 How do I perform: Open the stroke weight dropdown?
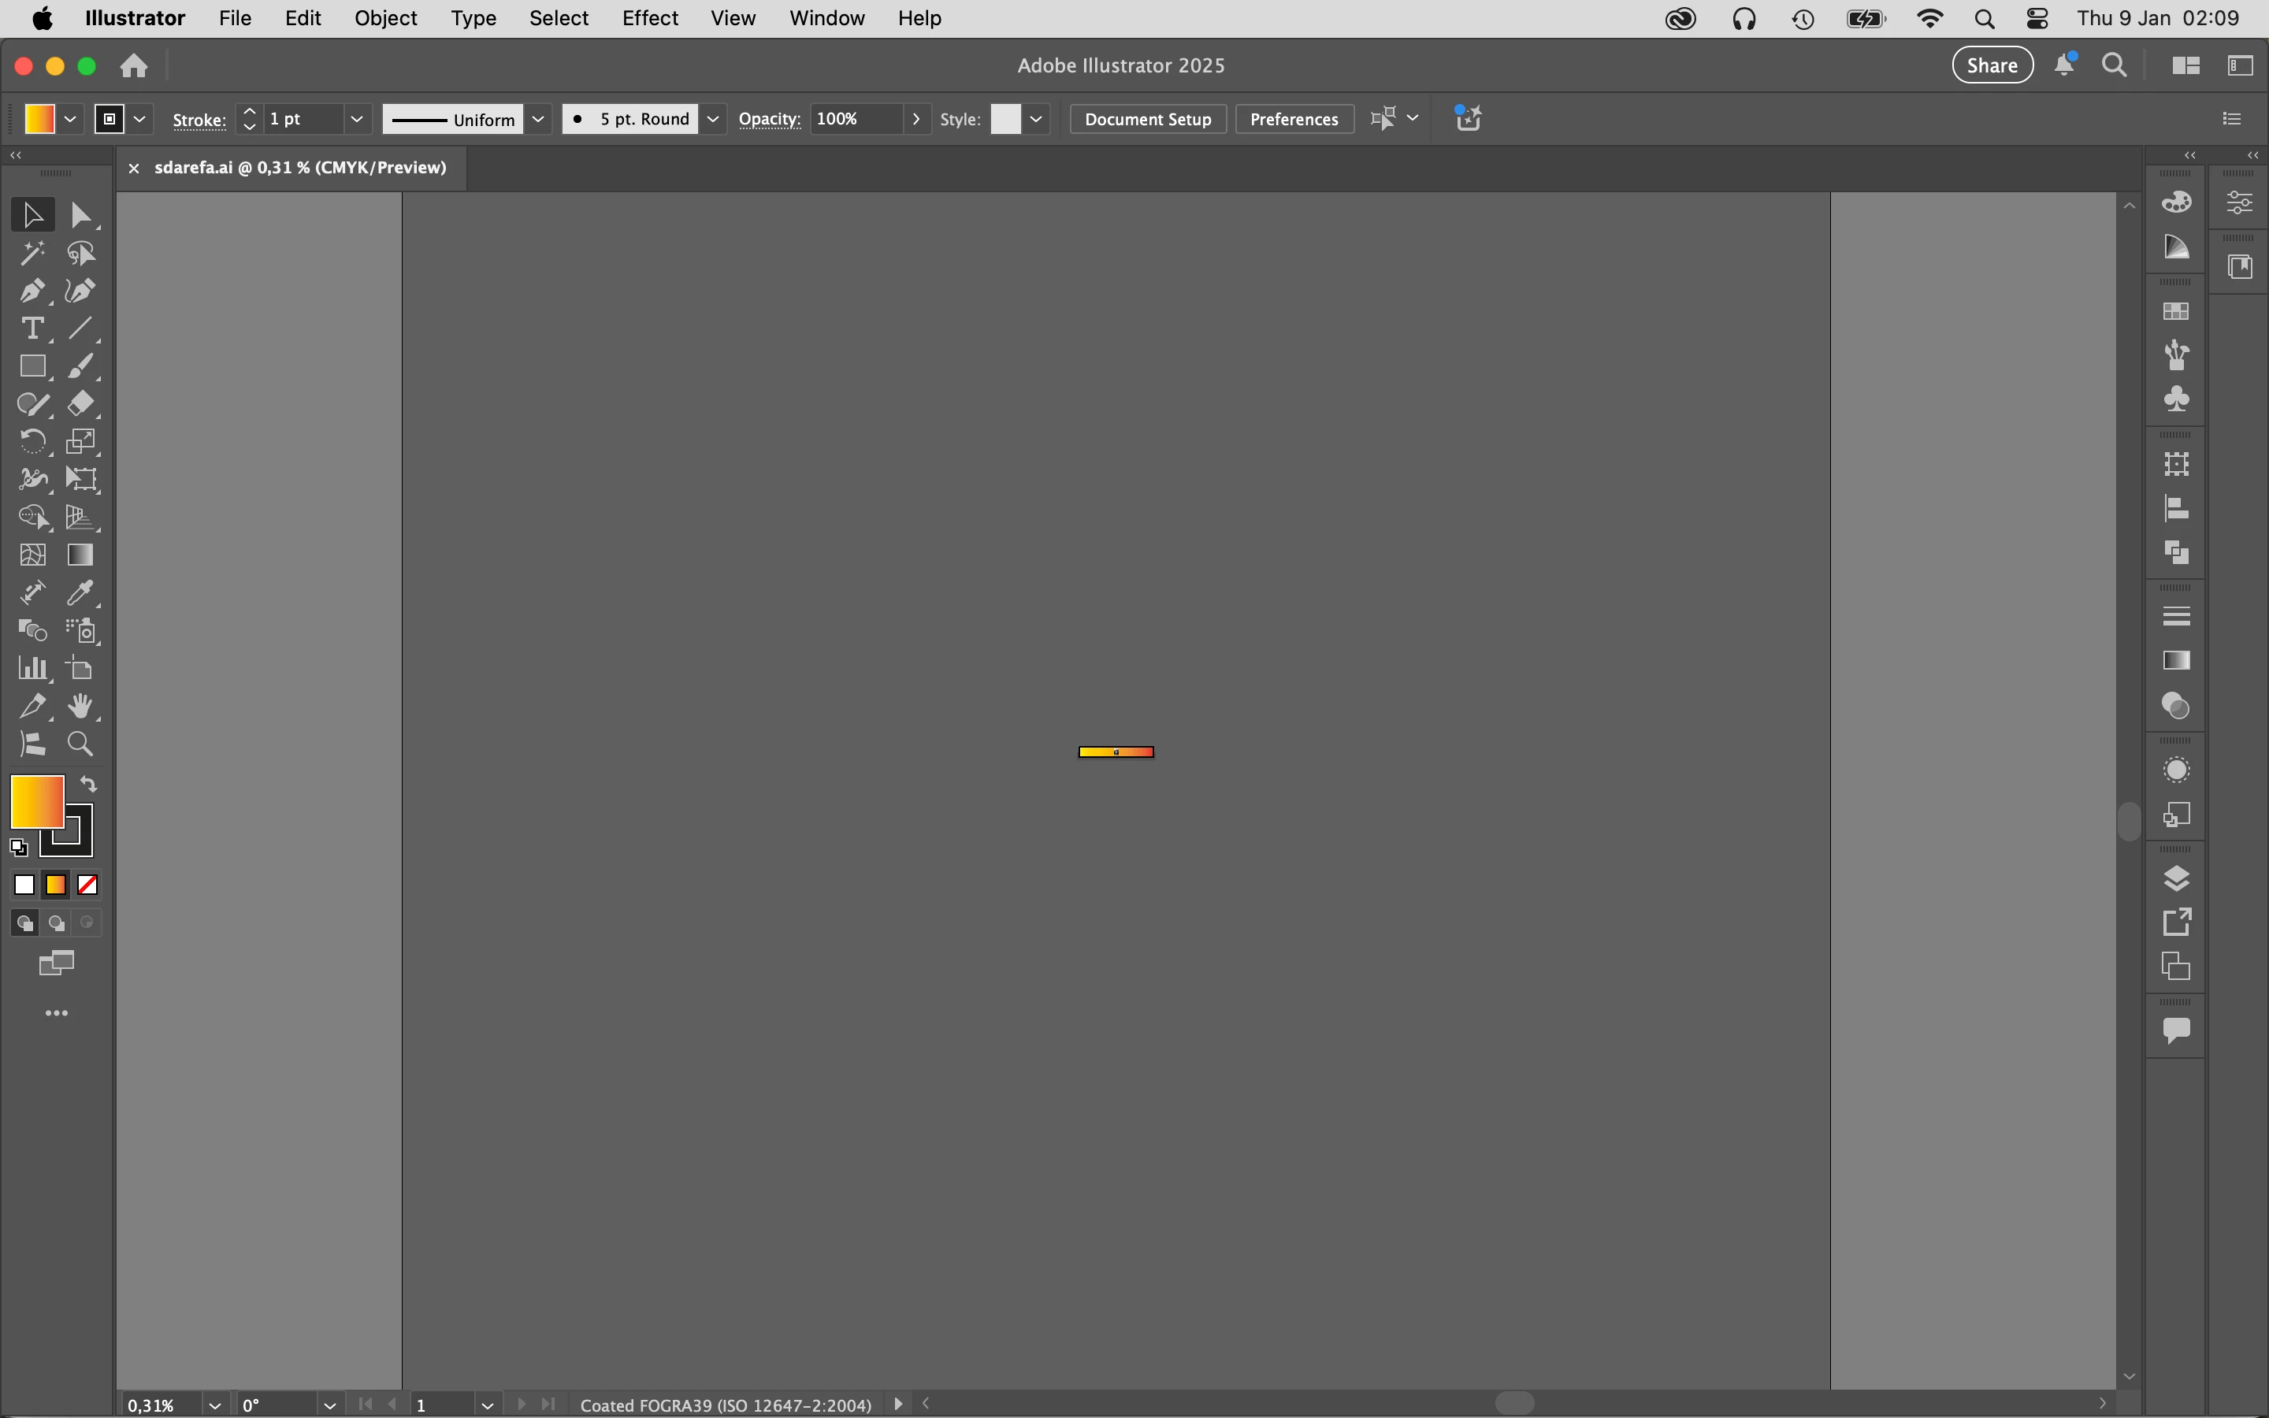356,119
